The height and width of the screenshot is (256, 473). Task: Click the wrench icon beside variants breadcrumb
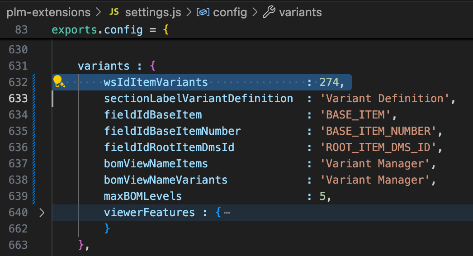point(269,12)
